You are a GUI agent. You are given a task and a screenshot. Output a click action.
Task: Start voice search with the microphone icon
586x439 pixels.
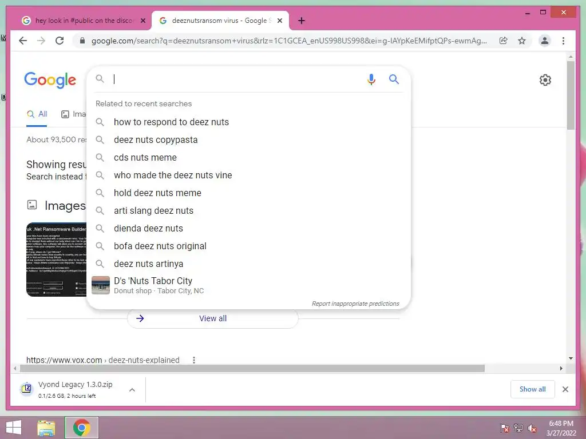[371, 79]
